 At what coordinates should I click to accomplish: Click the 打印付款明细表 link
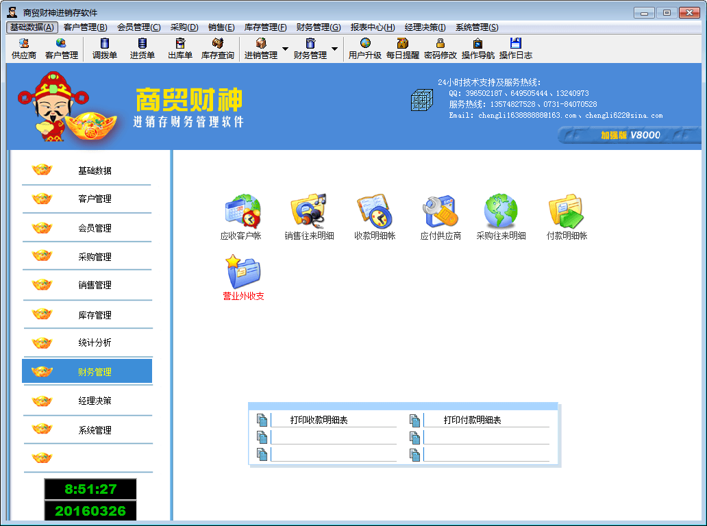click(472, 420)
